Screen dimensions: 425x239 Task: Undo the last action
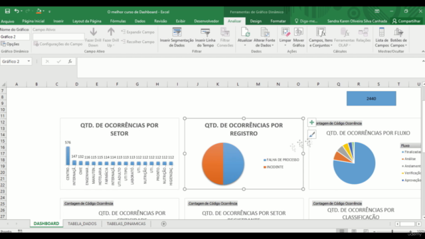pyautogui.click(x=17, y=11)
